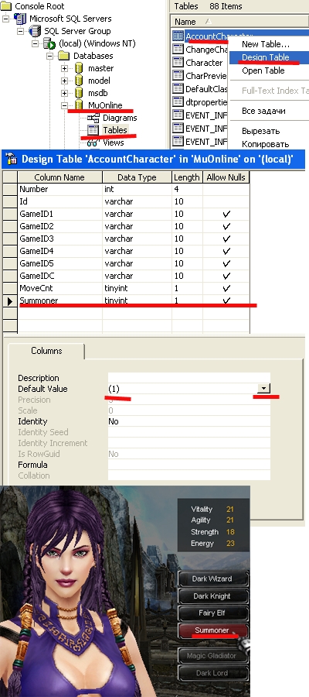Expand the master database node
309x697 pixels.
[x=65, y=68]
